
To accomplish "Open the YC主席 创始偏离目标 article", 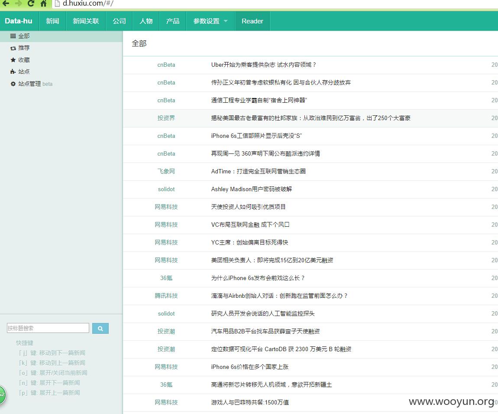I will point(249,243).
